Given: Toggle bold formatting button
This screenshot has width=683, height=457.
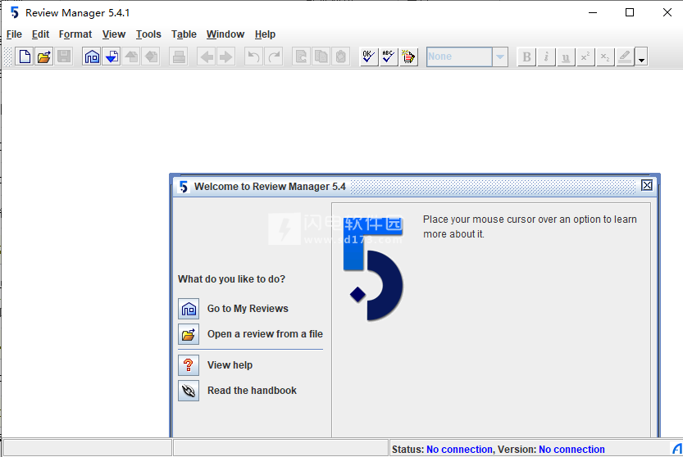Looking at the screenshot, I should (x=526, y=57).
